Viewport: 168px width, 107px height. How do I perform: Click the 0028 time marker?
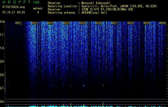click(x=131, y=23)
